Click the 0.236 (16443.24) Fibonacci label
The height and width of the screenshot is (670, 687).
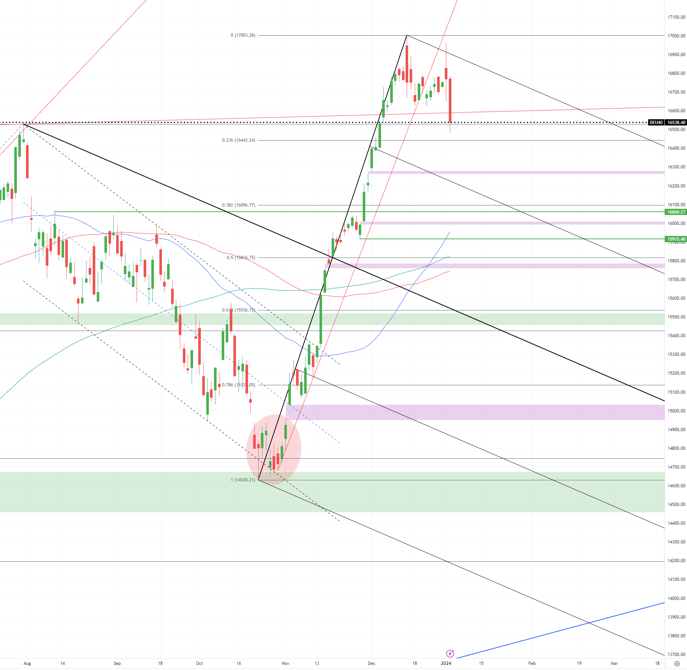coord(239,140)
